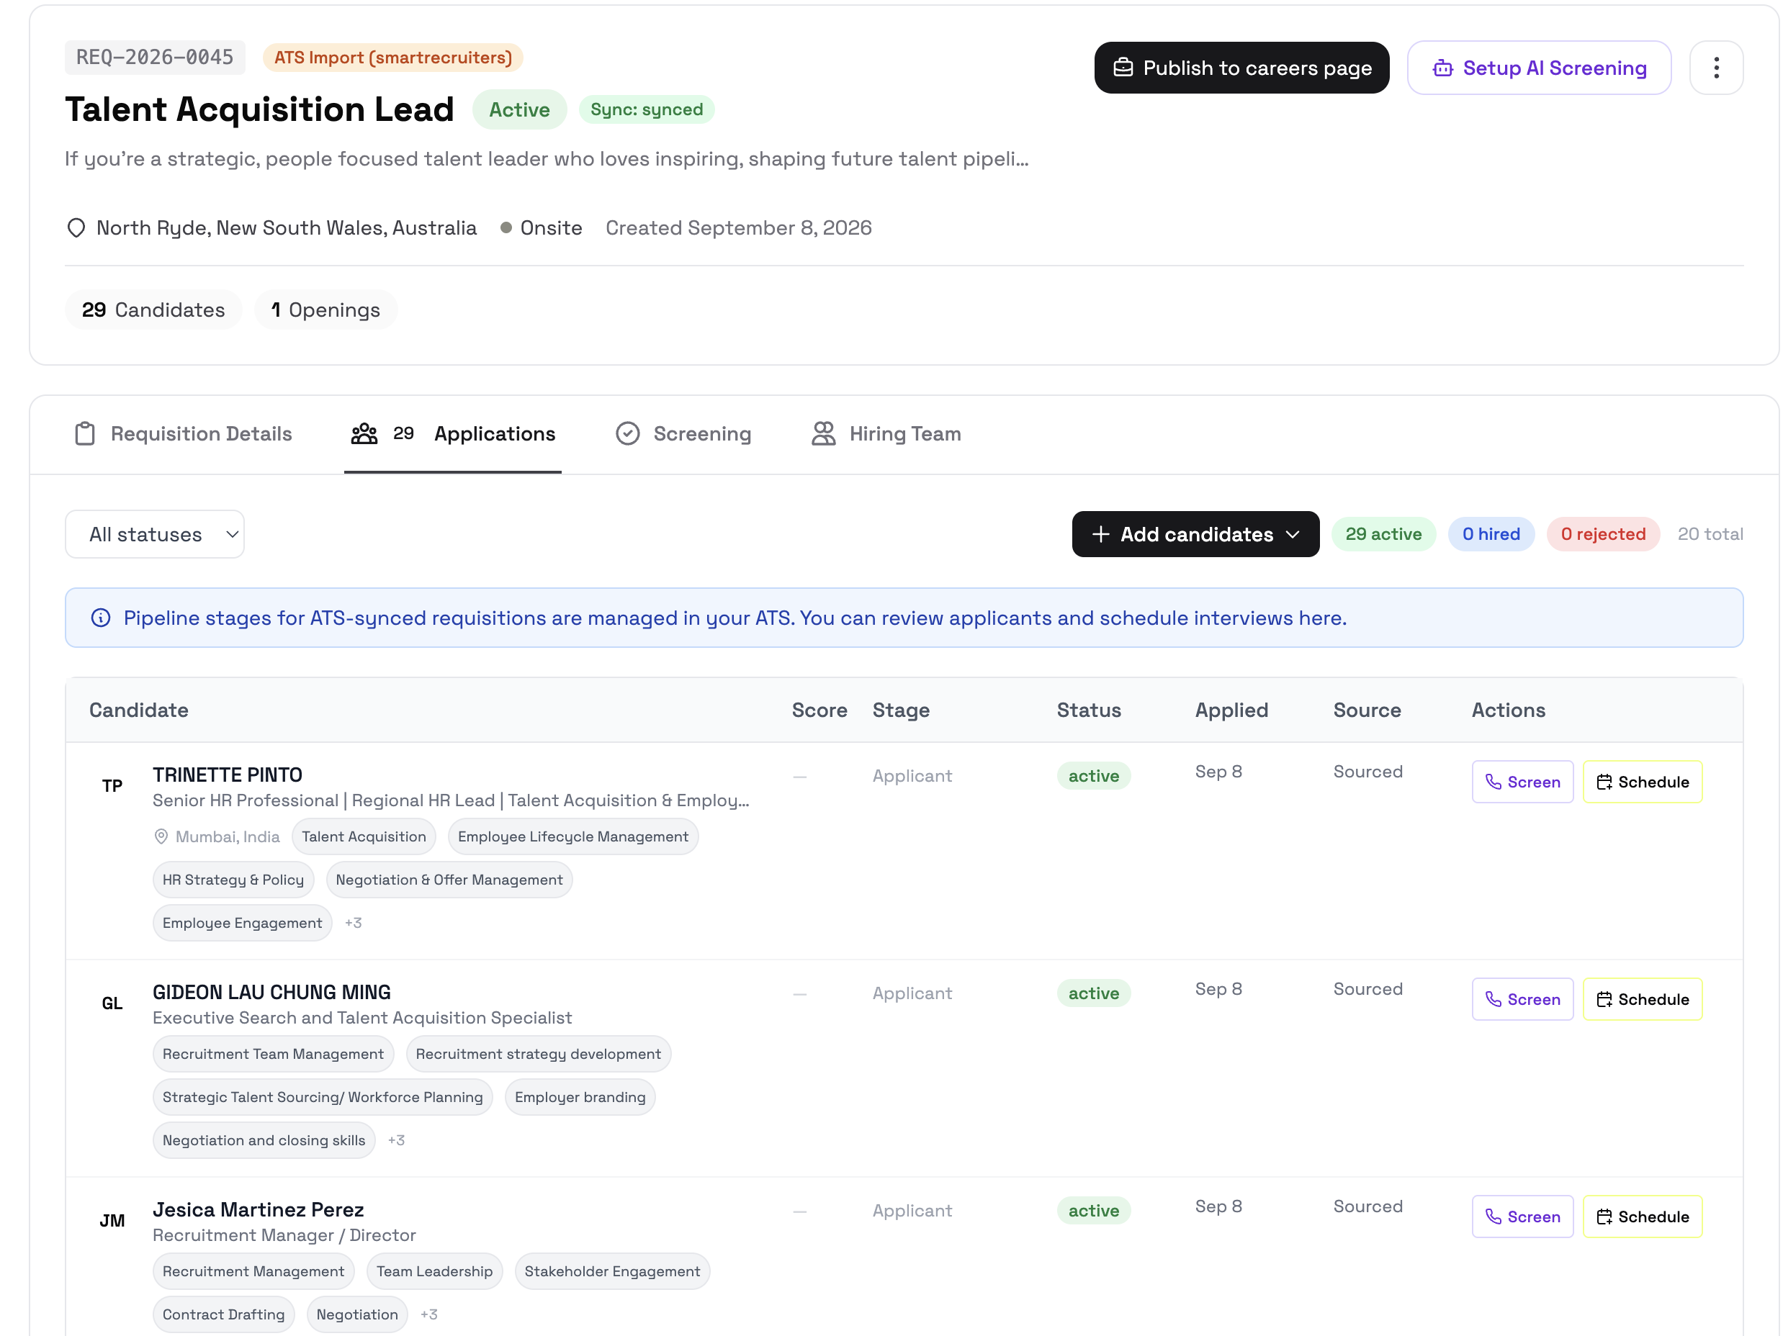The width and height of the screenshot is (1783, 1336).
Task: Open Jesica Martinez Perez candidate name
Action: click(x=258, y=1209)
